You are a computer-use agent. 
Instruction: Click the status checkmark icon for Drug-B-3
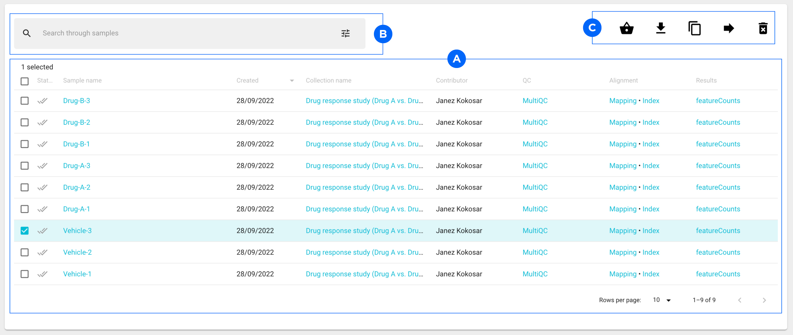click(x=42, y=100)
